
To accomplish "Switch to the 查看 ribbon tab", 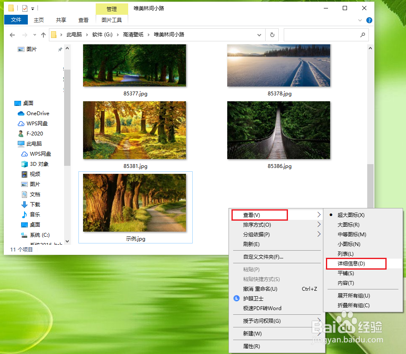I will pos(83,20).
